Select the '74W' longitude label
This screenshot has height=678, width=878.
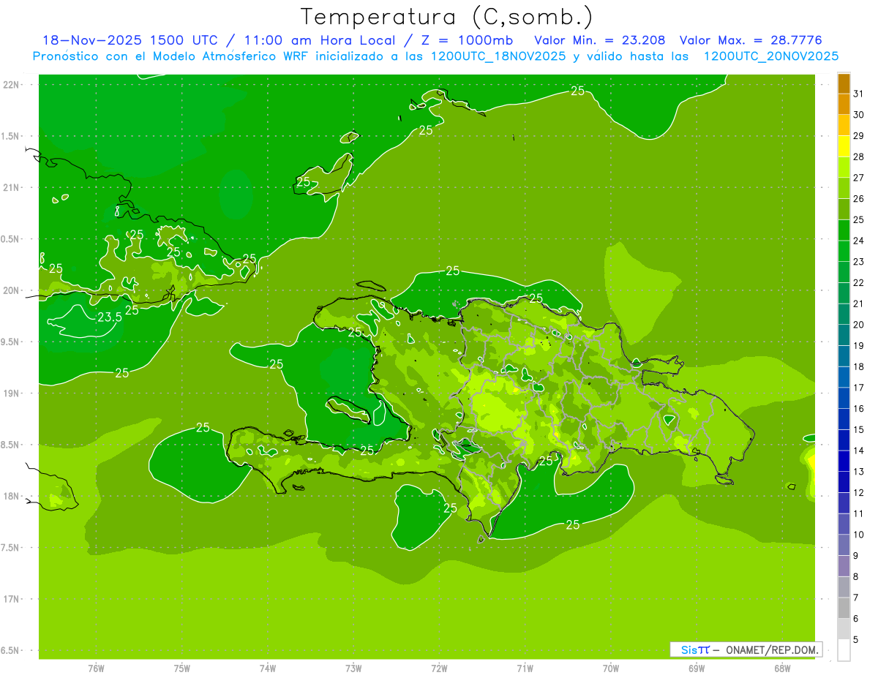tap(268, 668)
